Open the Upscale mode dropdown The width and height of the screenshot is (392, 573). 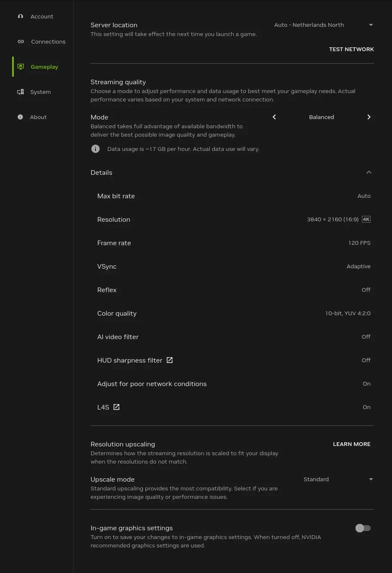338,479
